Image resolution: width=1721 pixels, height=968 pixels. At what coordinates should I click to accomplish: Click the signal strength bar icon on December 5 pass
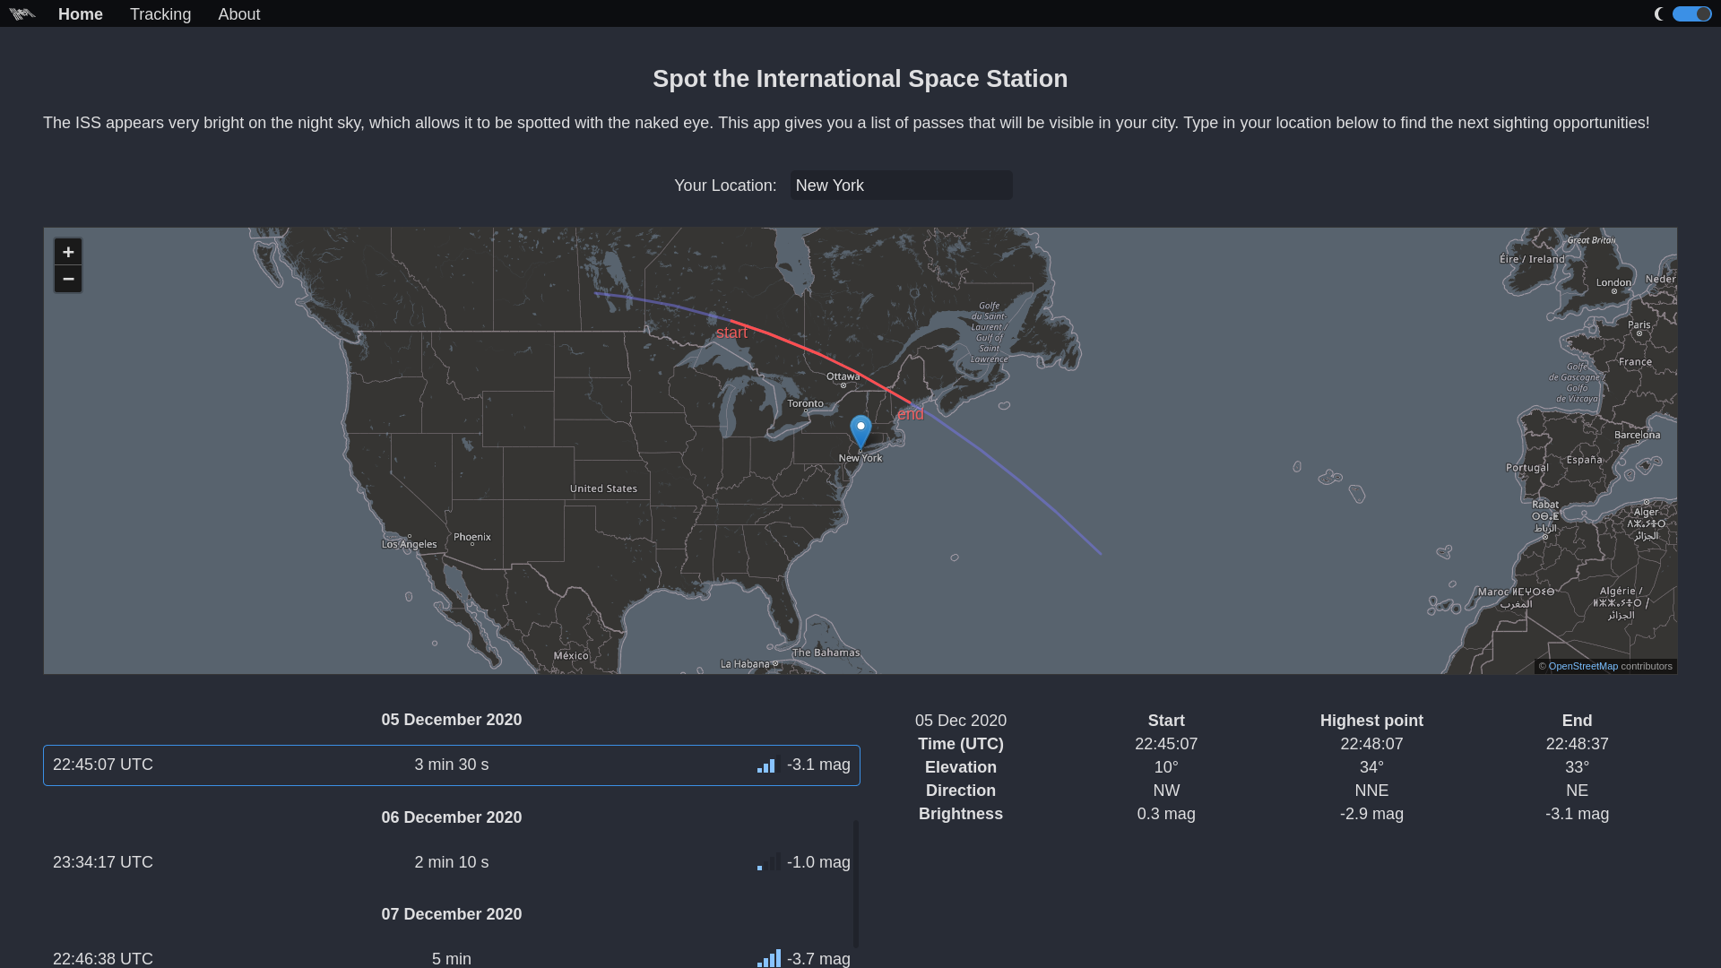pyautogui.click(x=768, y=765)
